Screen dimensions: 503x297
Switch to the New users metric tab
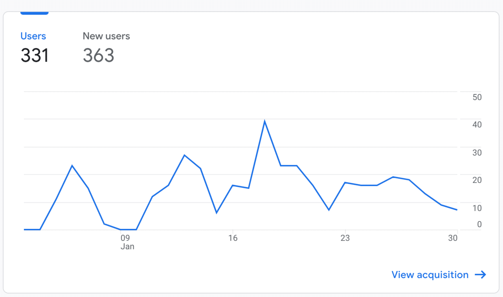point(106,36)
